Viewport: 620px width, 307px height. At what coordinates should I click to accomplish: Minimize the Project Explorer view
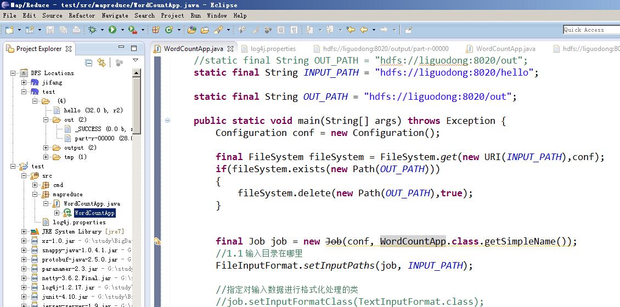(121, 48)
